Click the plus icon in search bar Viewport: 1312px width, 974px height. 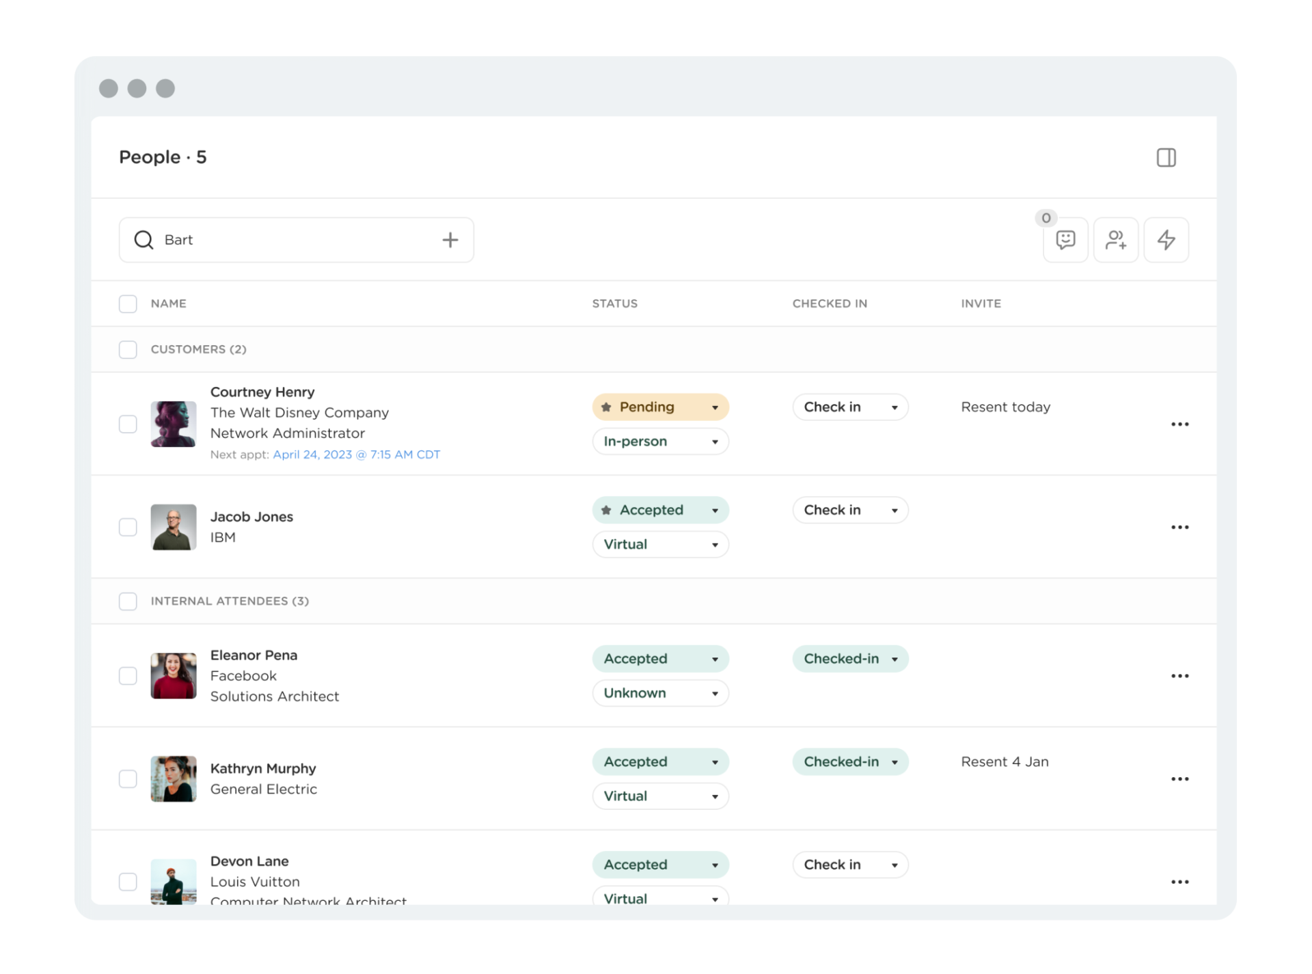(x=450, y=240)
